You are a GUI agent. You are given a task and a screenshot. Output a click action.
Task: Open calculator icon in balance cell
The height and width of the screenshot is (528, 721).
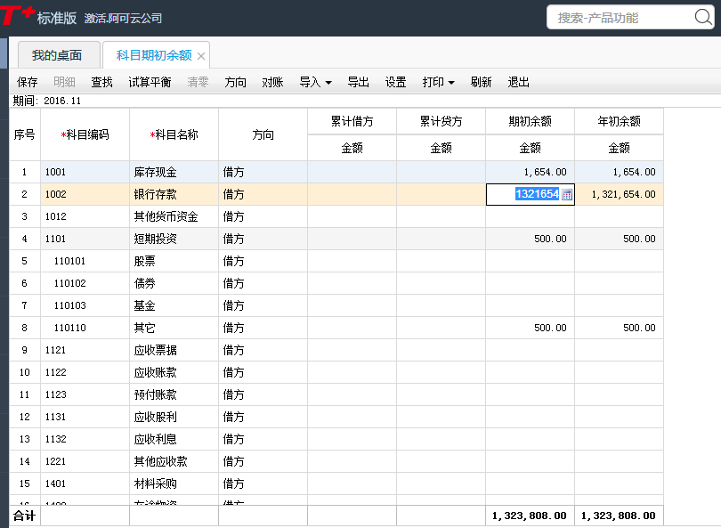567,194
